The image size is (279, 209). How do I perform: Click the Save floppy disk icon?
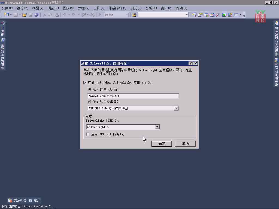pyautogui.click(x=31, y=15)
